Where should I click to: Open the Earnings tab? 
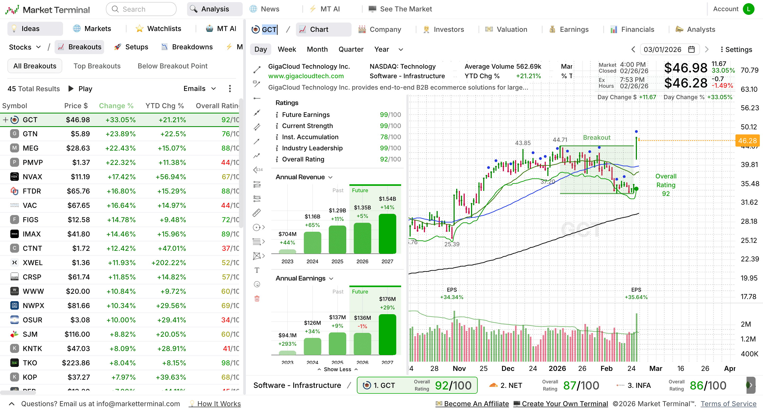tap(569, 29)
